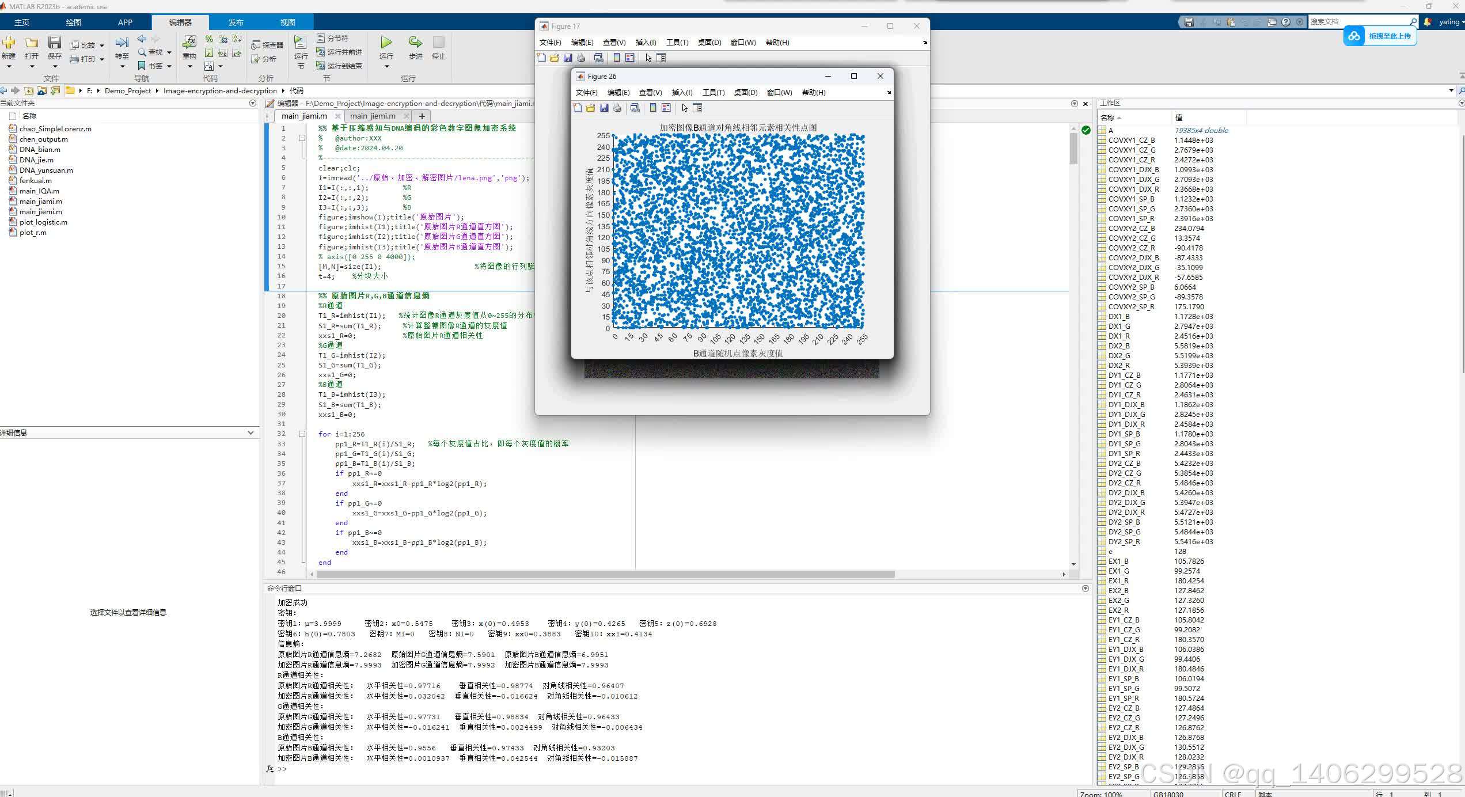
Task: Click the Step (步进) icon
Action: click(x=415, y=43)
